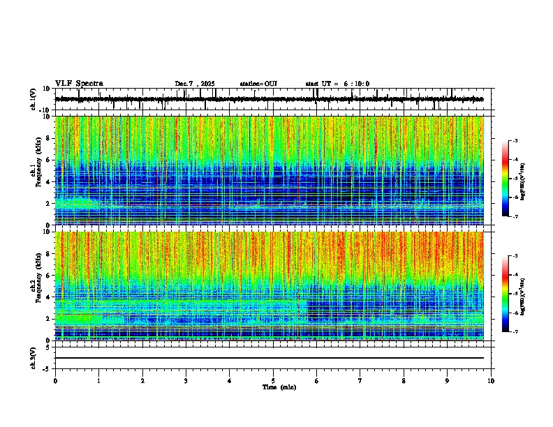Click the date "Dec. 7 , 2025"

[195, 84]
